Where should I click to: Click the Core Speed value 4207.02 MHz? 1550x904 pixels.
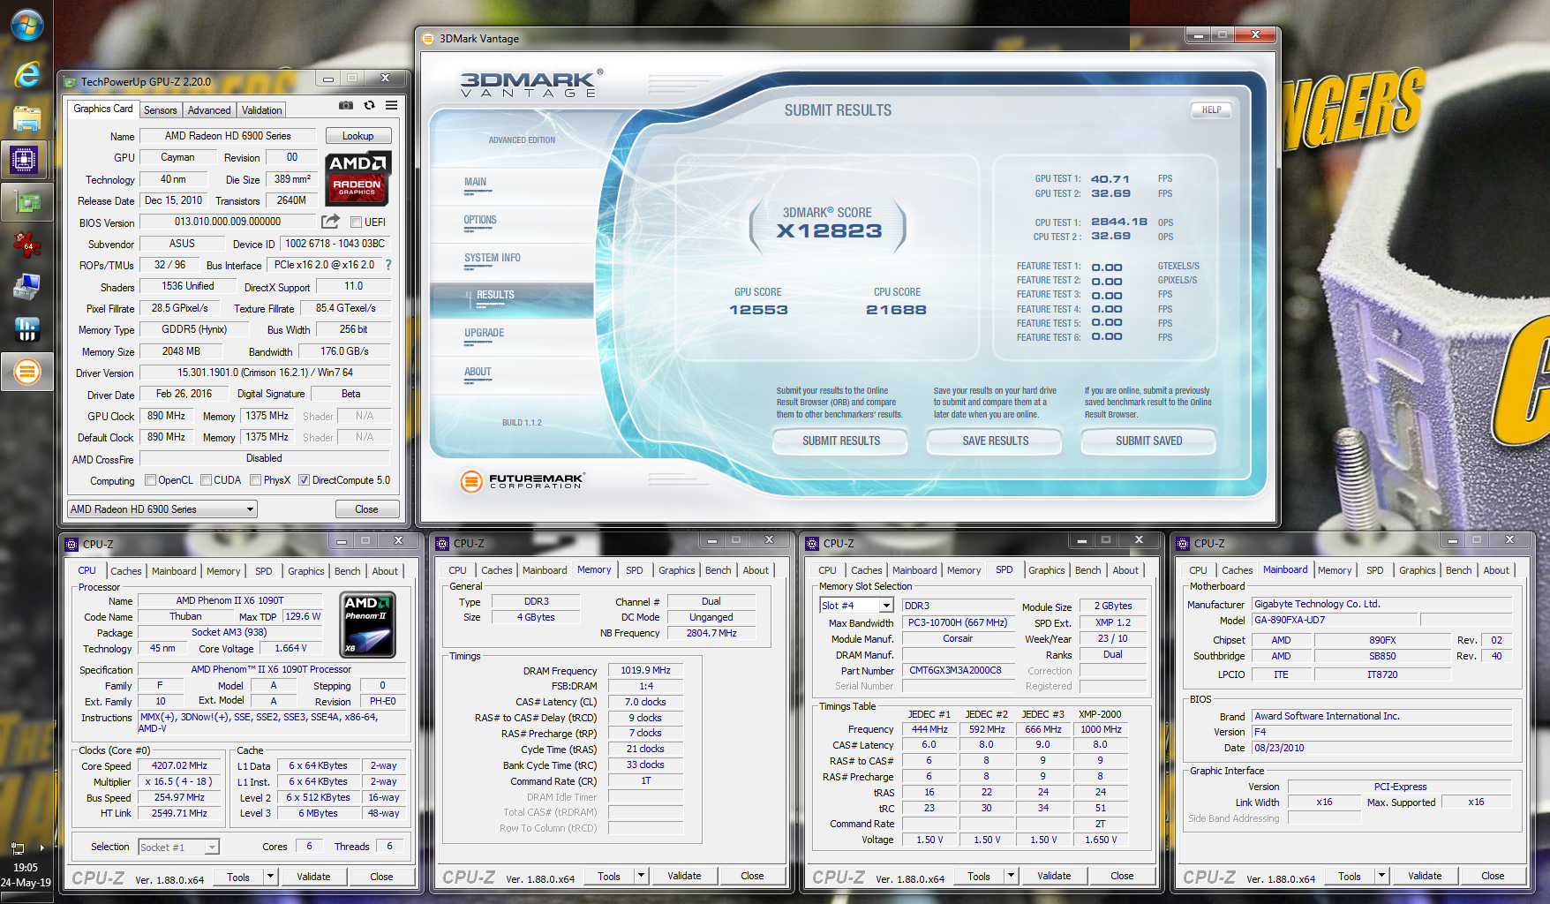(x=179, y=765)
